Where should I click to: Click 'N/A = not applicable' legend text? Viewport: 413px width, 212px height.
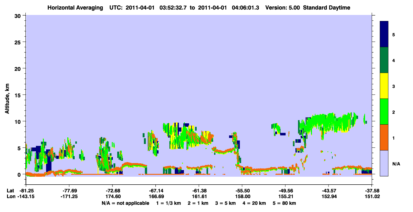point(125,203)
